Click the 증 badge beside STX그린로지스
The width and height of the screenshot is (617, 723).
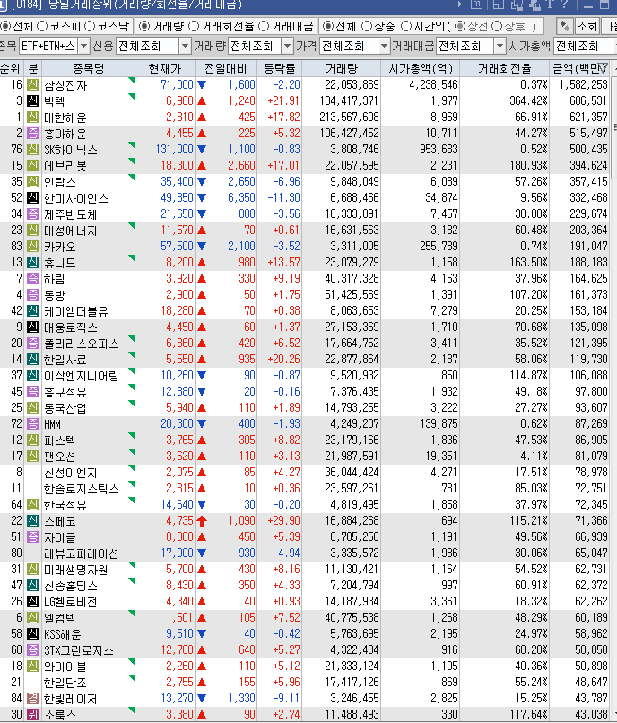33,649
